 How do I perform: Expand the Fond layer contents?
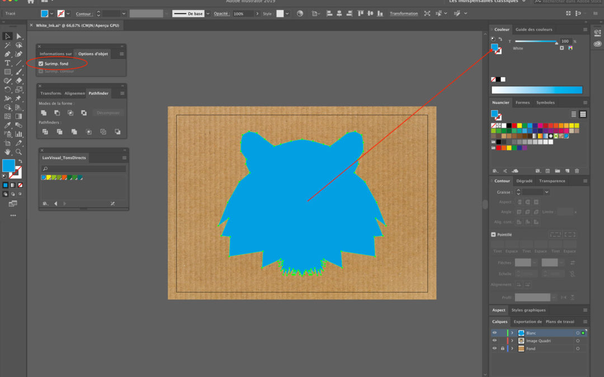[512, 349]
